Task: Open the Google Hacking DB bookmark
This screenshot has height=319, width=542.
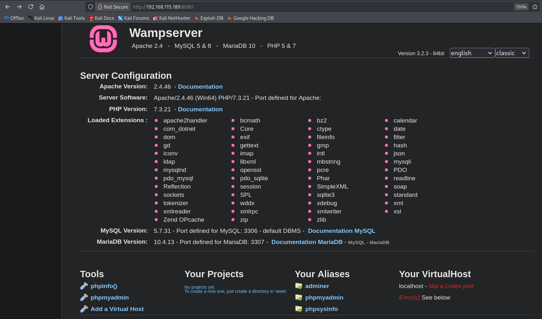Action: [x=250, y=18]
